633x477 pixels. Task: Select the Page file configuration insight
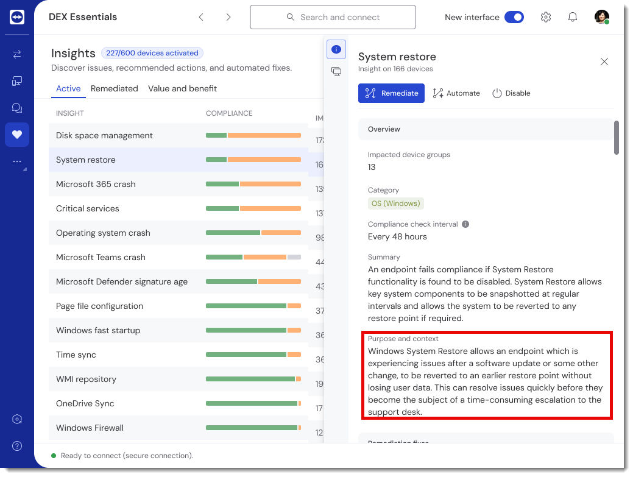(x=99, y=306)
